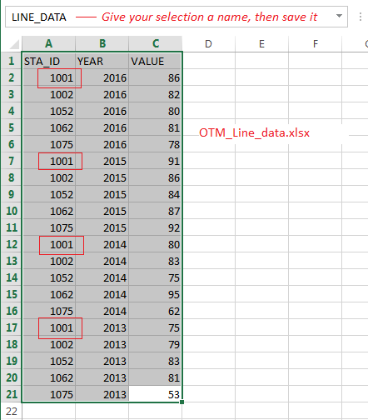Select column F header

315,43
